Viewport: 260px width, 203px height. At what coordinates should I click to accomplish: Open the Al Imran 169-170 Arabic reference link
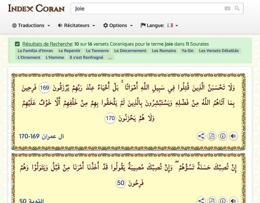click(42, 136)
